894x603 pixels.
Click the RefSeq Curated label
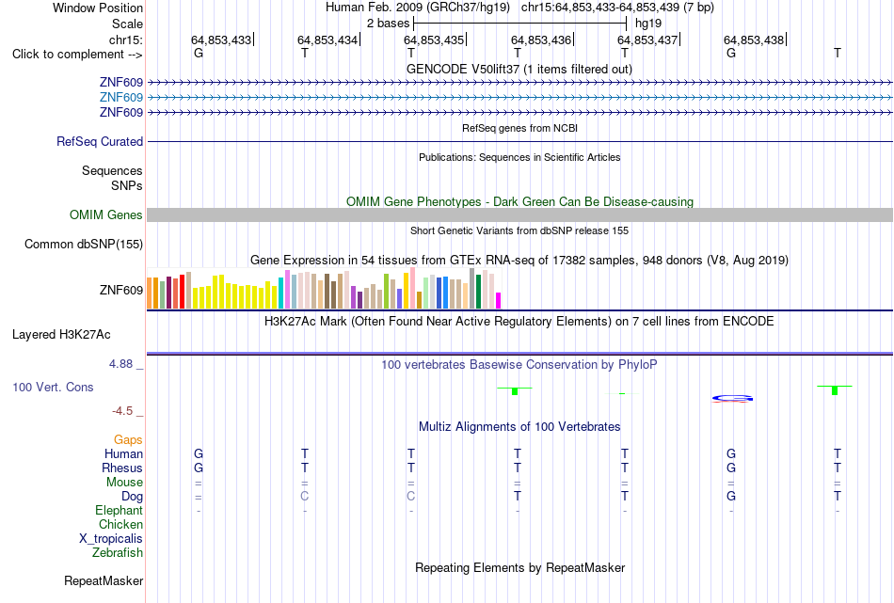99,141
